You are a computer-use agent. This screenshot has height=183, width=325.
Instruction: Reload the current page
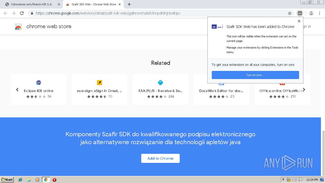click(x=22, y=13)
